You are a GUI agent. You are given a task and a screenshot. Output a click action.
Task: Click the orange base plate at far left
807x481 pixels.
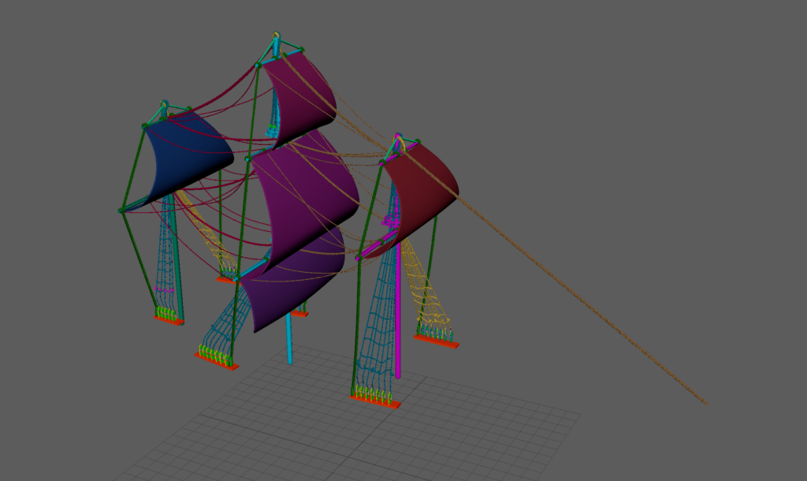coord(169,320)
